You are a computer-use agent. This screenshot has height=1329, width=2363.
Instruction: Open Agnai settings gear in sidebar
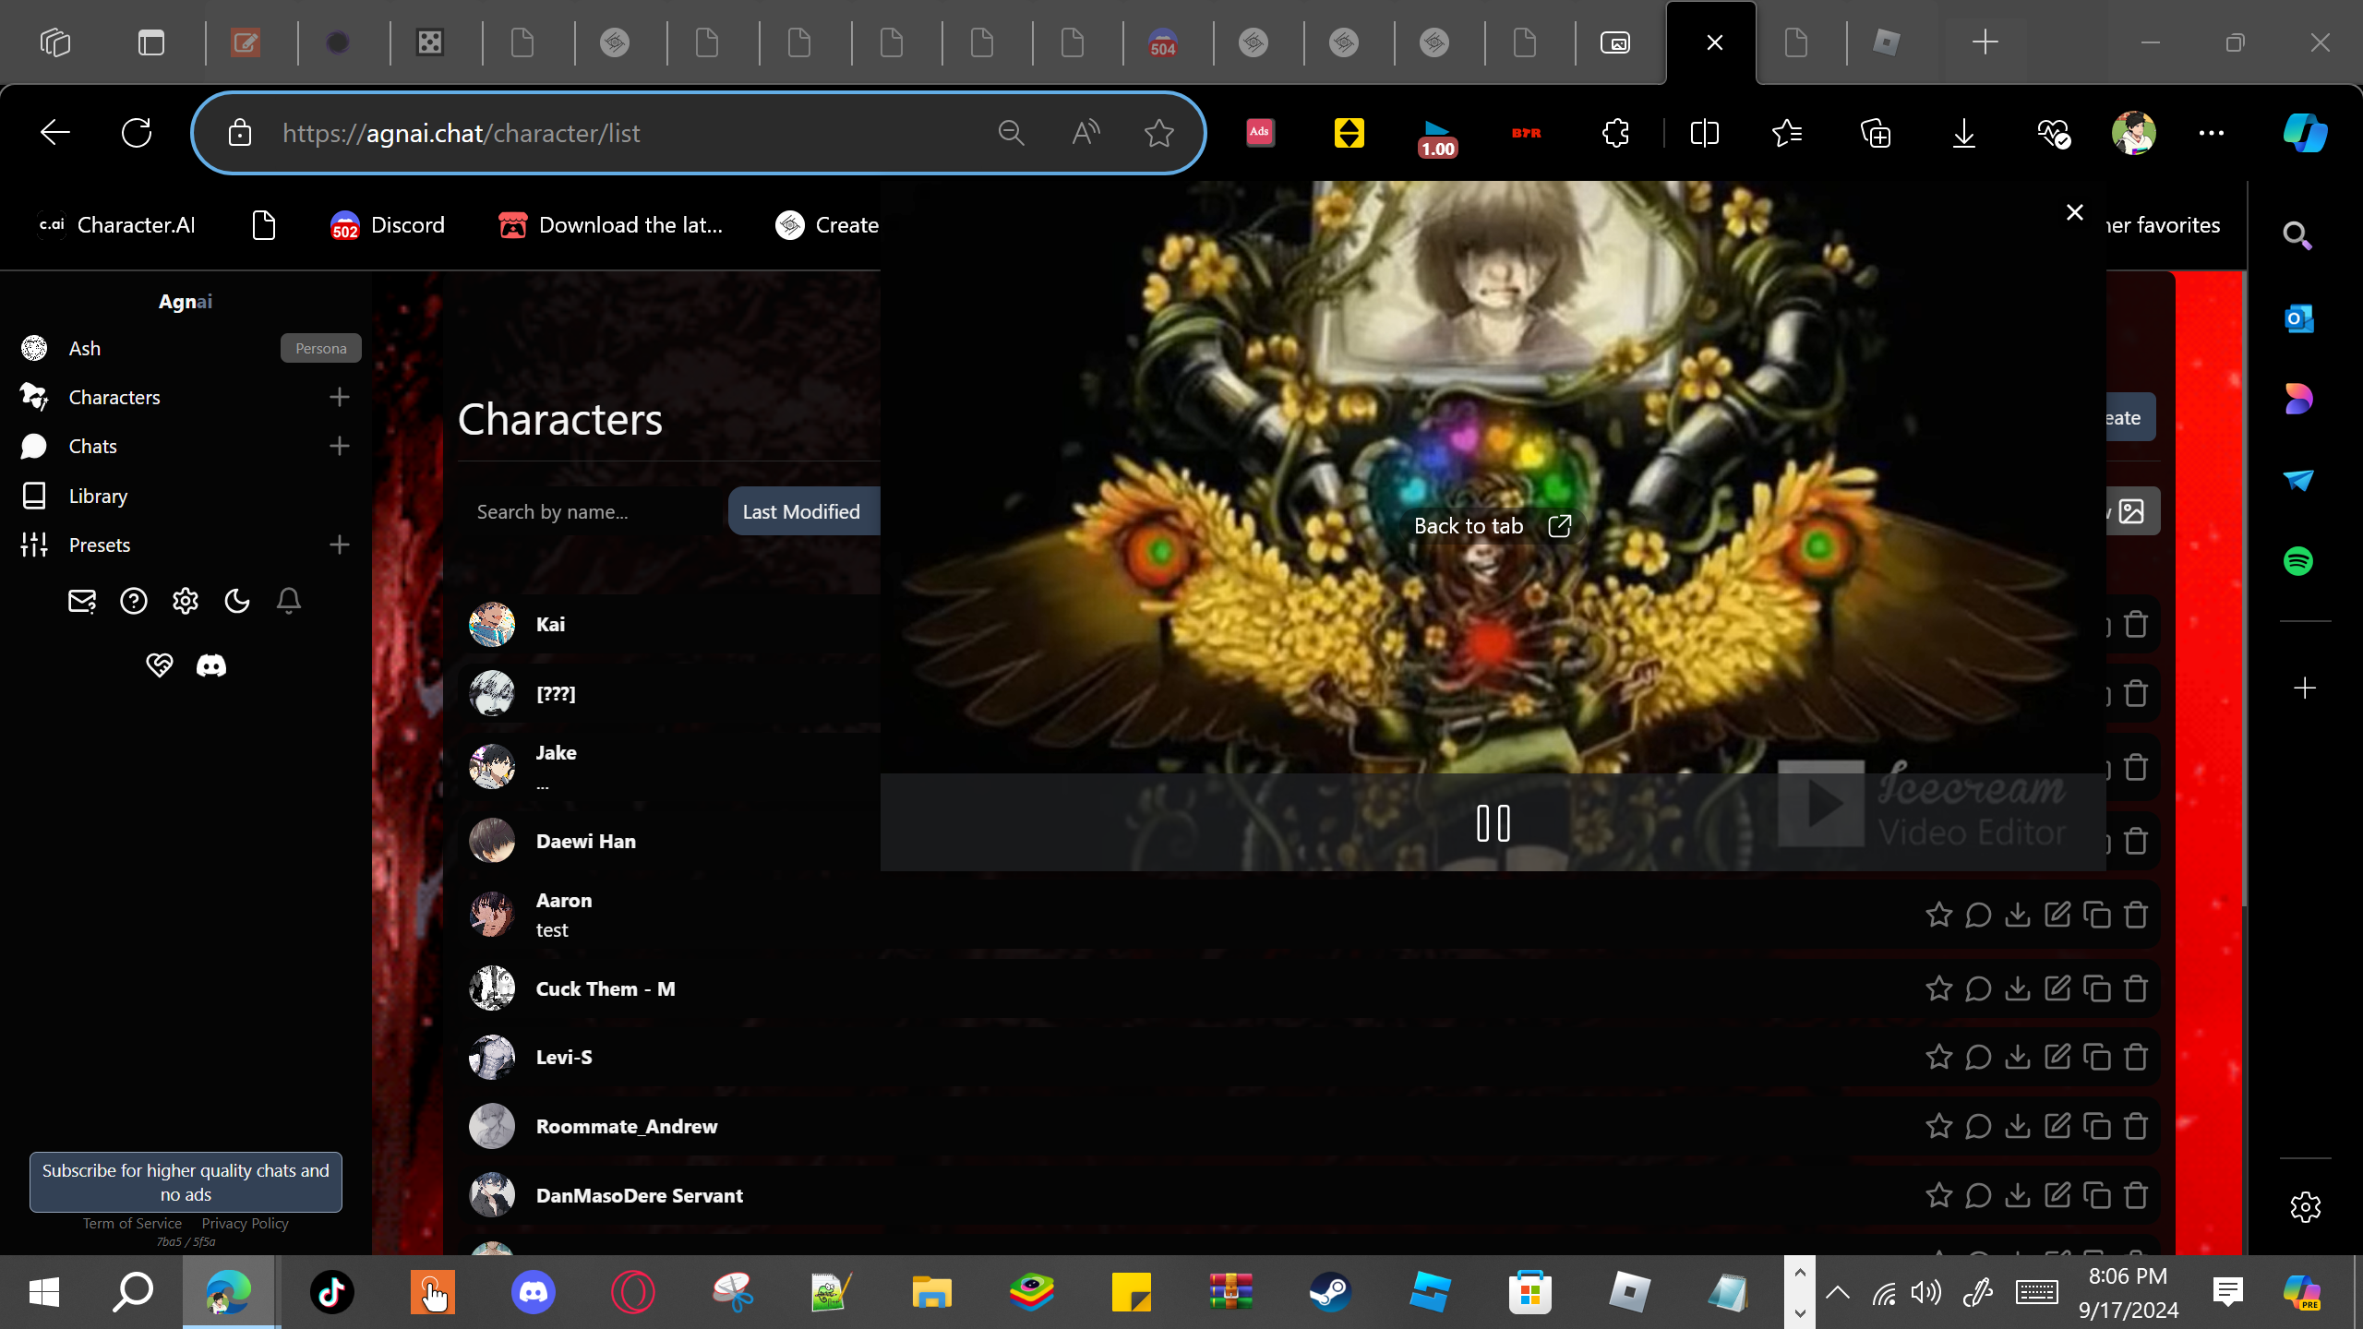point(186,602)
